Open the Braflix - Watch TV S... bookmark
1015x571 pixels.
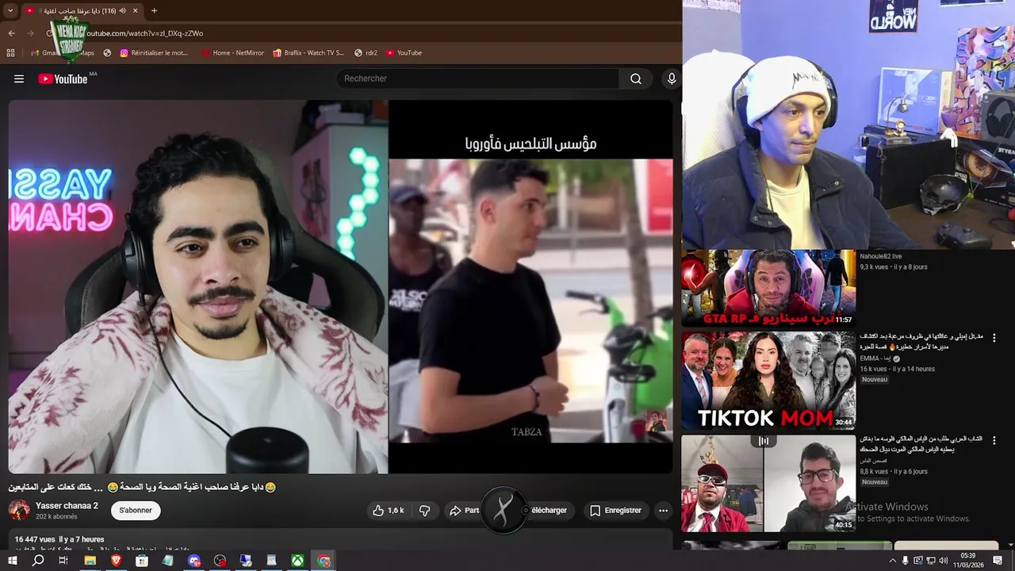click(x=308, y=53)
